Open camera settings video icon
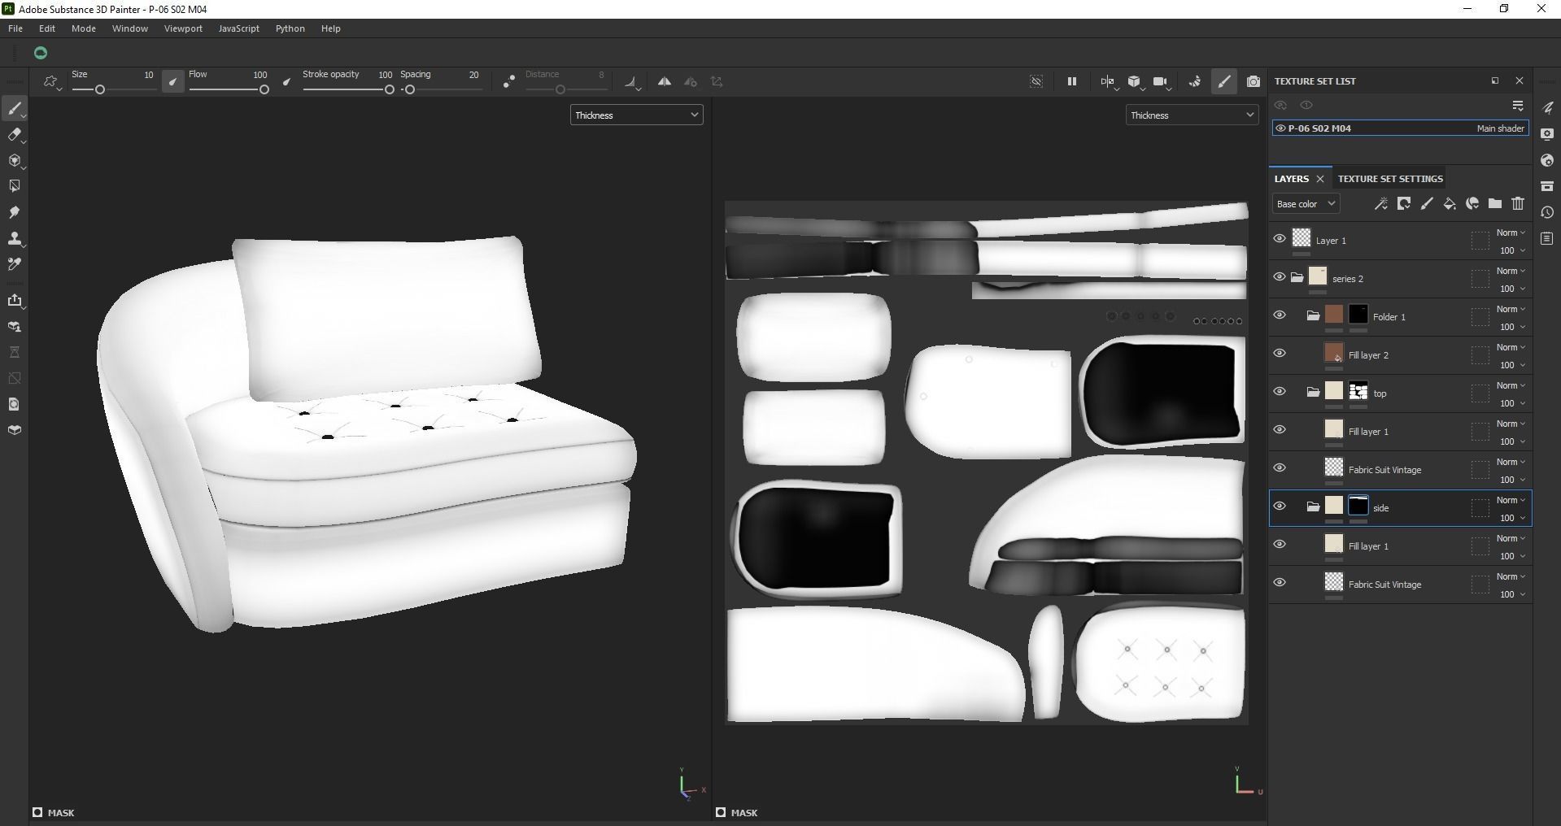This screenshot has width=1561, height=826. point(1161,81)
